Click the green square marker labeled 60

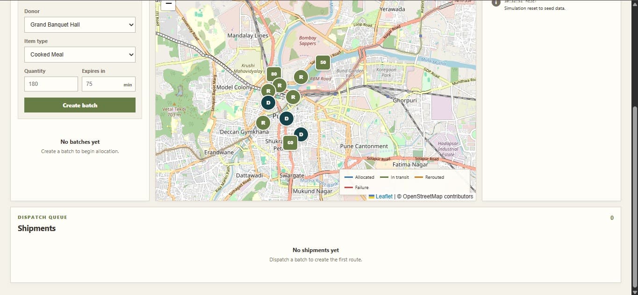pos(290,142)
